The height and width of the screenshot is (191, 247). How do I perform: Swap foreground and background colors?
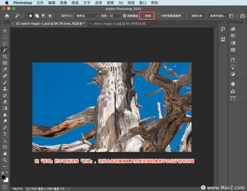pos(7,172)
